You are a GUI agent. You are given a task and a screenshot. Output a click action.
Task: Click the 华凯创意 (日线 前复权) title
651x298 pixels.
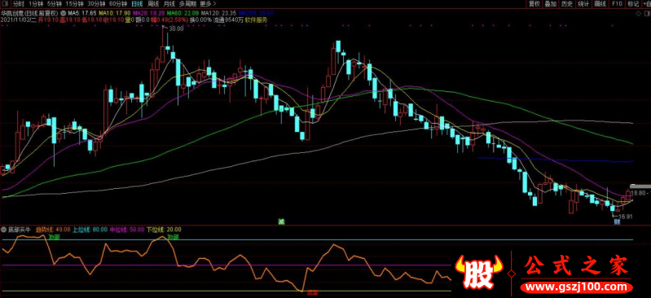[x=30, y=13]
